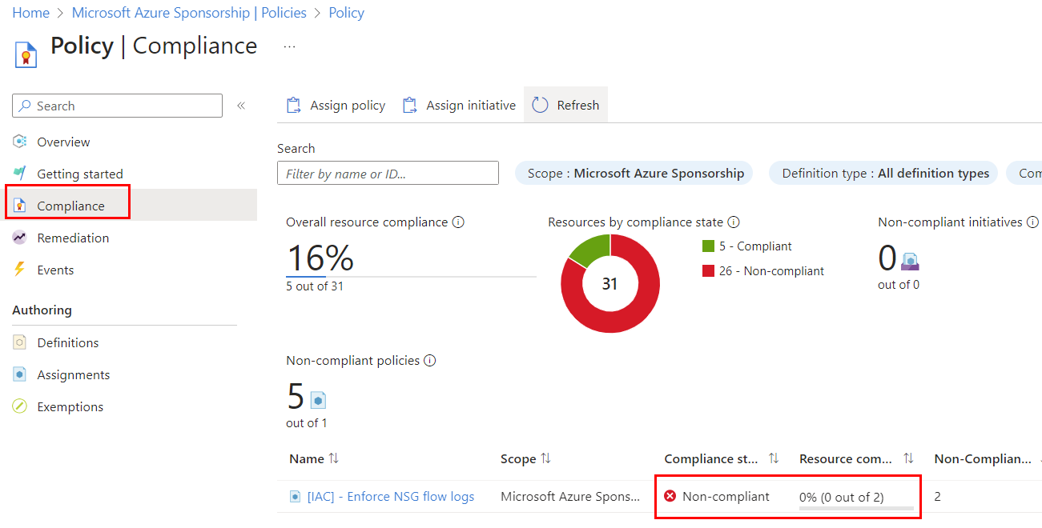
Task: Click the info icon beside Overall resource compliance
Action: 458,222
